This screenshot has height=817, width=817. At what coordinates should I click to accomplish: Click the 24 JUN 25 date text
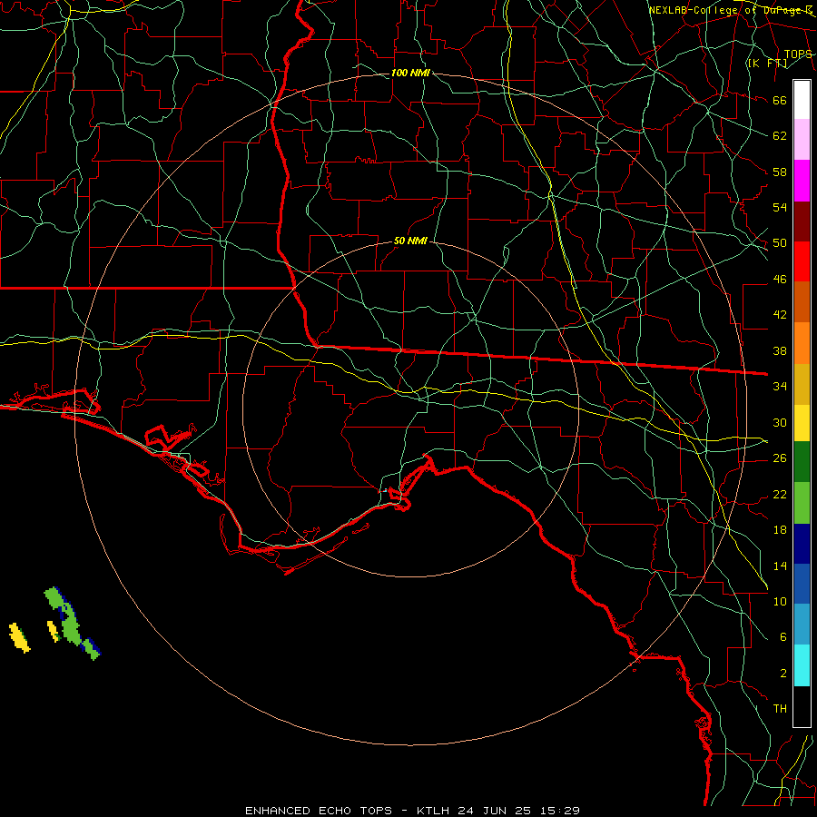tap(495, 811)
